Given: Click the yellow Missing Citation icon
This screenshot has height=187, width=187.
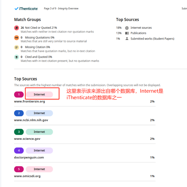Looking at the screenshot, I should pyautogui.click(x=17, y=47).
